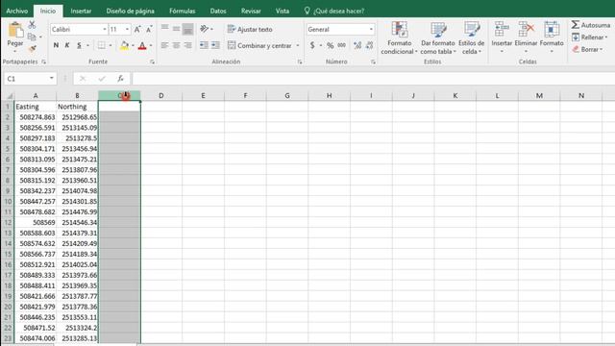The image size is (615, 346).
Task: Open the font size 11 dropdown
Action: [x=127, y=30]
